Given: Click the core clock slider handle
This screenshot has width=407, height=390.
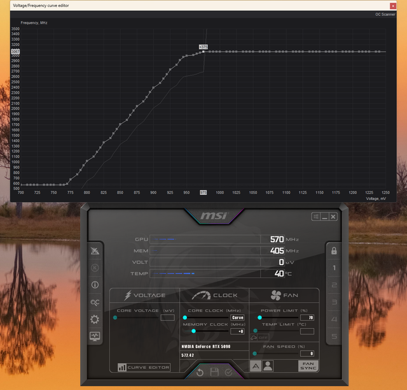Looking at the screenshot, I should 185,318.
